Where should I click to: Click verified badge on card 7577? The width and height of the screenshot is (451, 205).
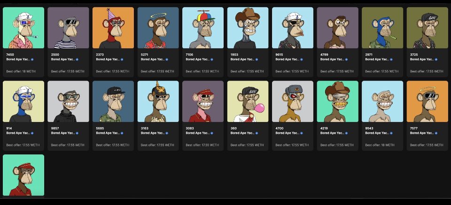pyautogui.click(x=436, y=133)
